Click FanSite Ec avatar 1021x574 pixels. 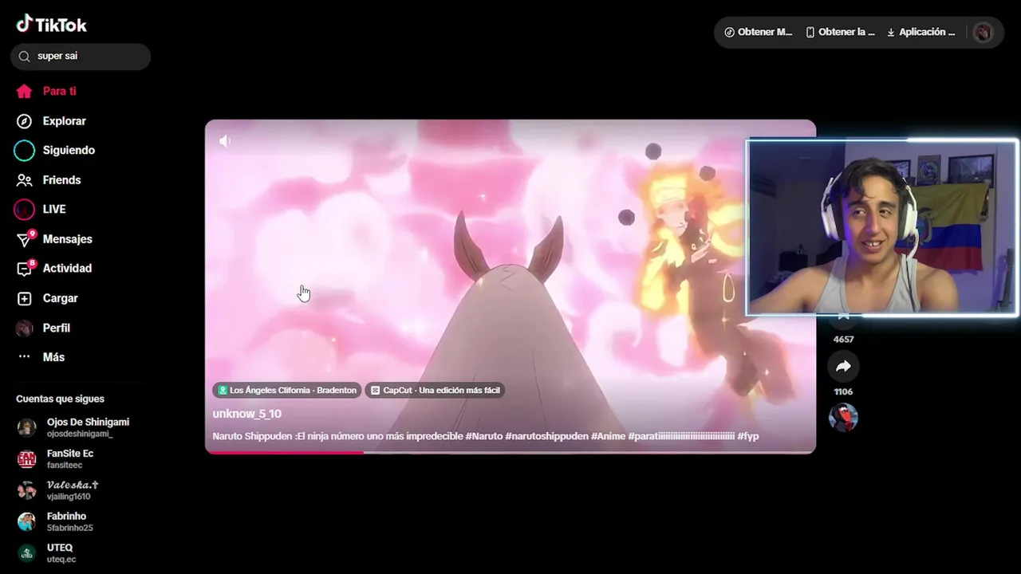(x=26, y=458)
